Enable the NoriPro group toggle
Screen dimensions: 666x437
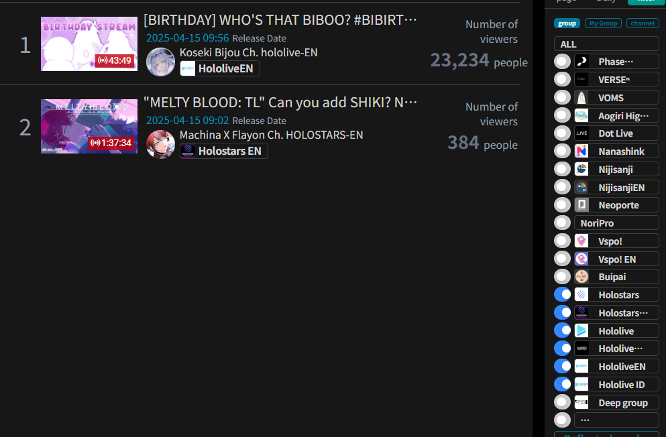pyautogui.click(x=562, y=223)
